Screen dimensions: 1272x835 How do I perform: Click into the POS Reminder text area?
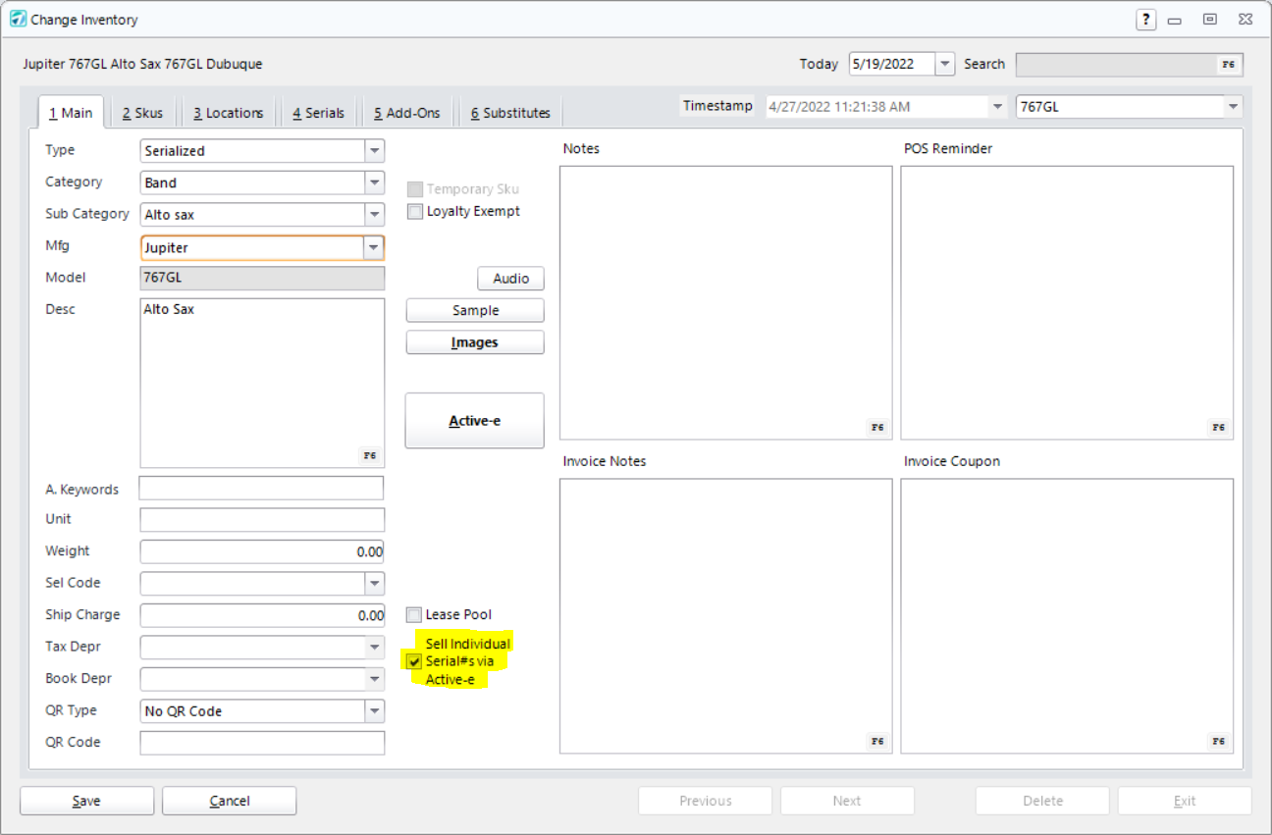click(x=1067, y=302)
